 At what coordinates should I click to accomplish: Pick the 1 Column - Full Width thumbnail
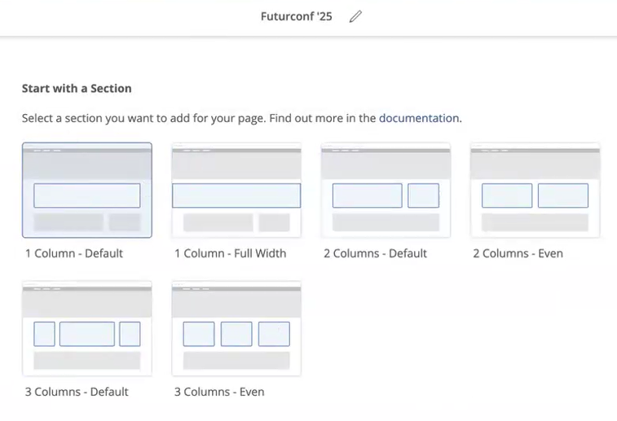pyautogui.click(x=236, y=191)
